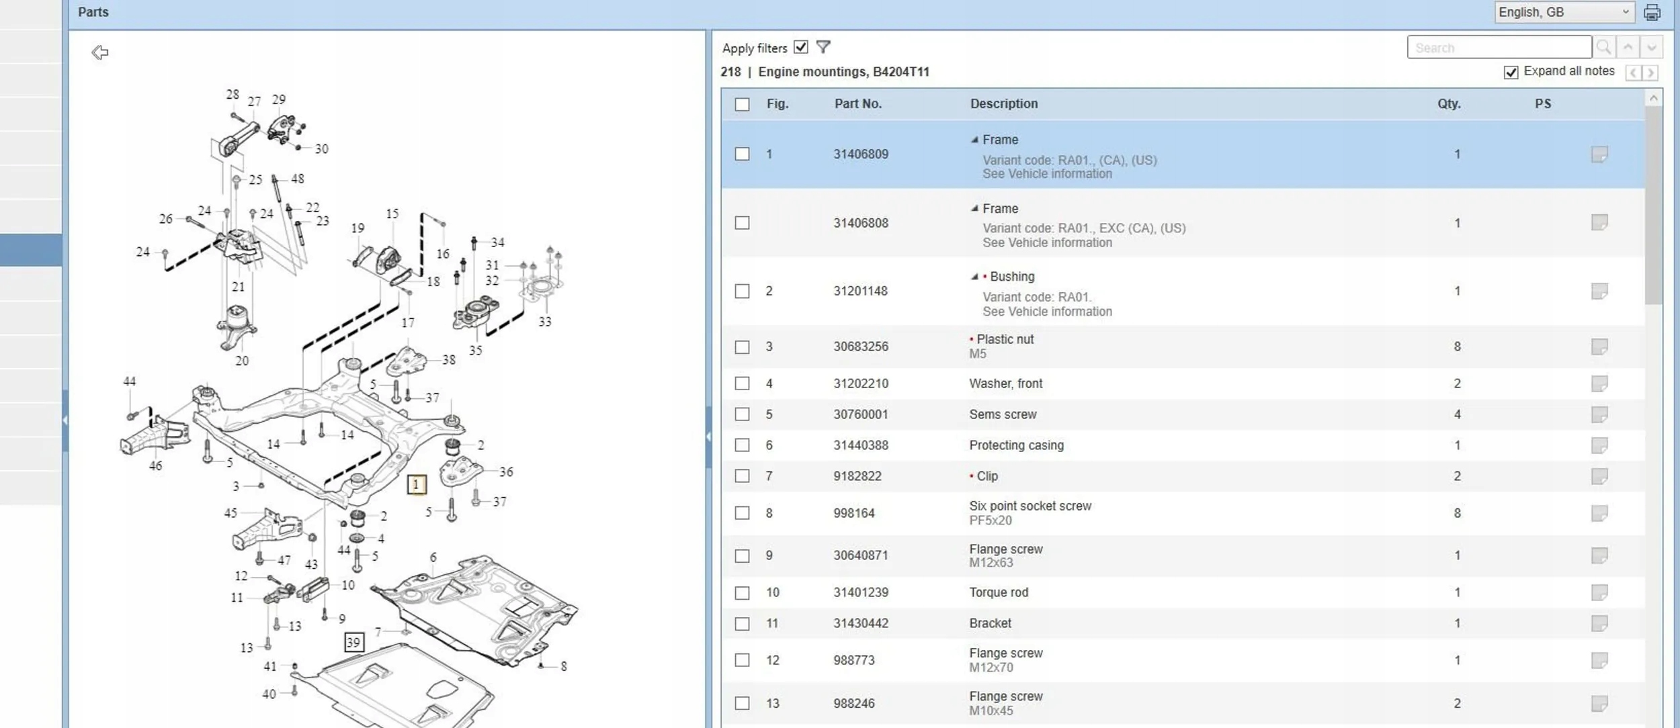Screen dimensions: 1680x728
Task: Click the back arrow in diagram
Action: click(x=100, y=52)
